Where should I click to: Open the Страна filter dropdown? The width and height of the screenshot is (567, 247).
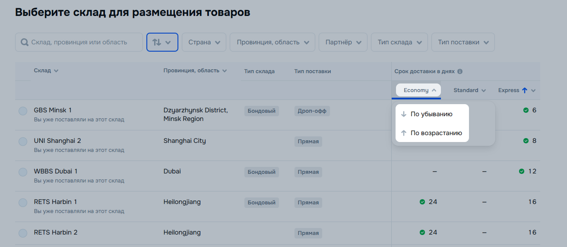coord(204,42)
